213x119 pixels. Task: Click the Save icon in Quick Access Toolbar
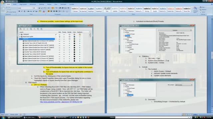tap(6, 1)
